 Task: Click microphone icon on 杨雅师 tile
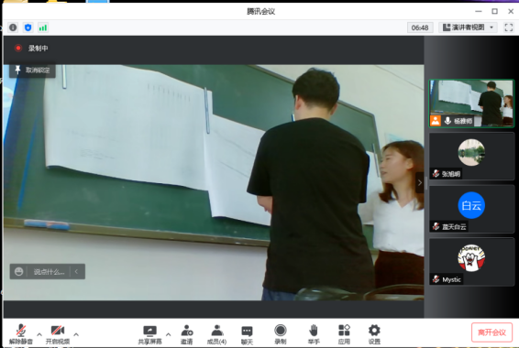447,121
